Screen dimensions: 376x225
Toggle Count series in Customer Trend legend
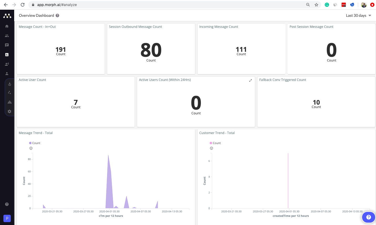(x=215, y=143)
